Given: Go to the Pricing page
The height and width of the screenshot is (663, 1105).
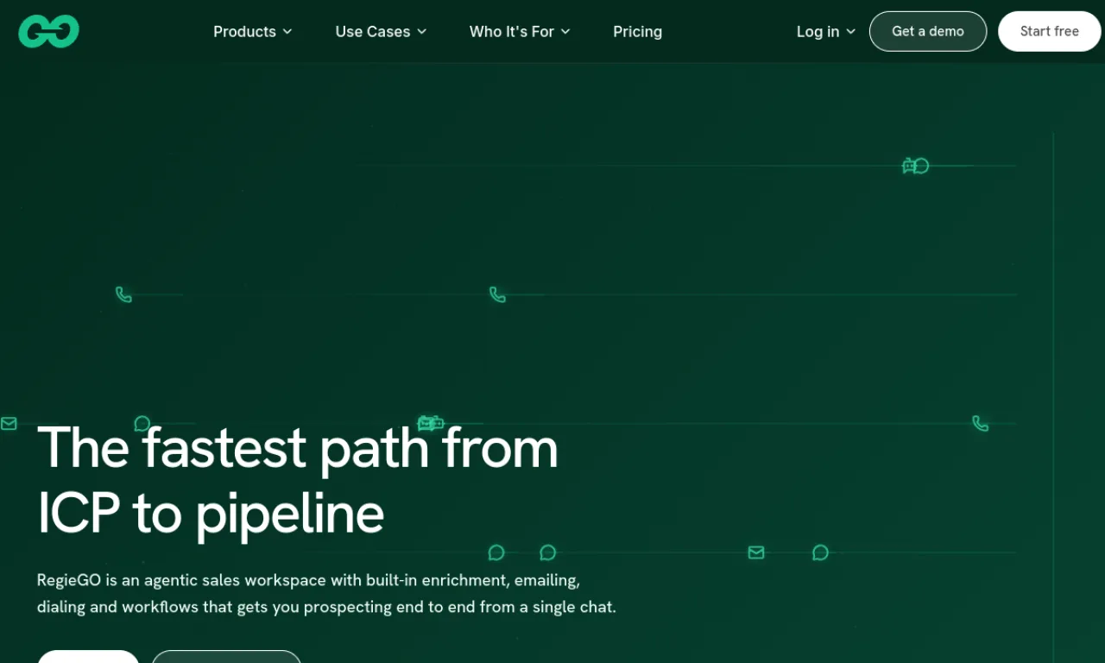Looking at the screenshot, I should click(638, 32).
